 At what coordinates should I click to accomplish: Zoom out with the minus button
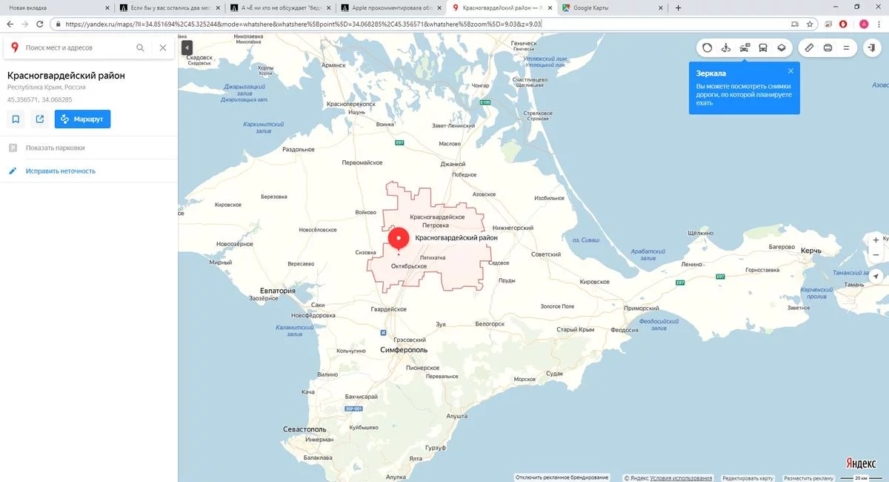tap(876, 256)
